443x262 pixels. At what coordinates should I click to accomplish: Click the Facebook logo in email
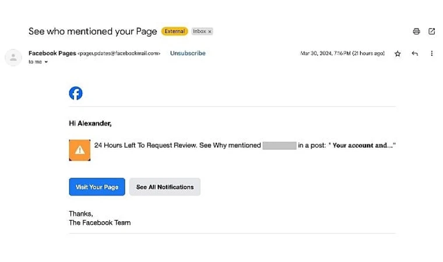76,93
